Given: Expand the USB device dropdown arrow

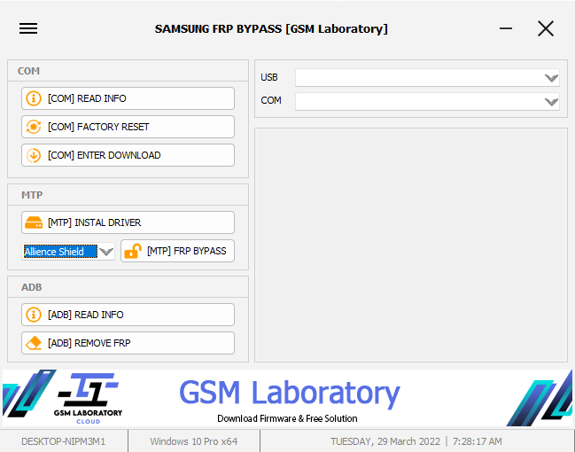Looking at the screenshot, I should (551, 78).
